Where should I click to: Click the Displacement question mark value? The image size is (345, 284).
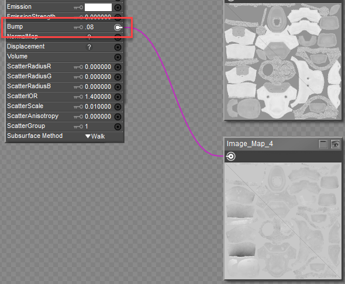tap(89, 47)
